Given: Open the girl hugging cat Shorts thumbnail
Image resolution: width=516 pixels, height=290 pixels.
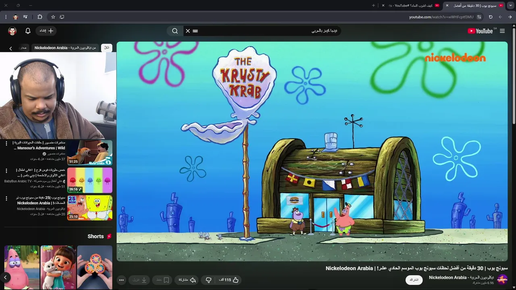Looking at the screenshot, I should (58, 267).
